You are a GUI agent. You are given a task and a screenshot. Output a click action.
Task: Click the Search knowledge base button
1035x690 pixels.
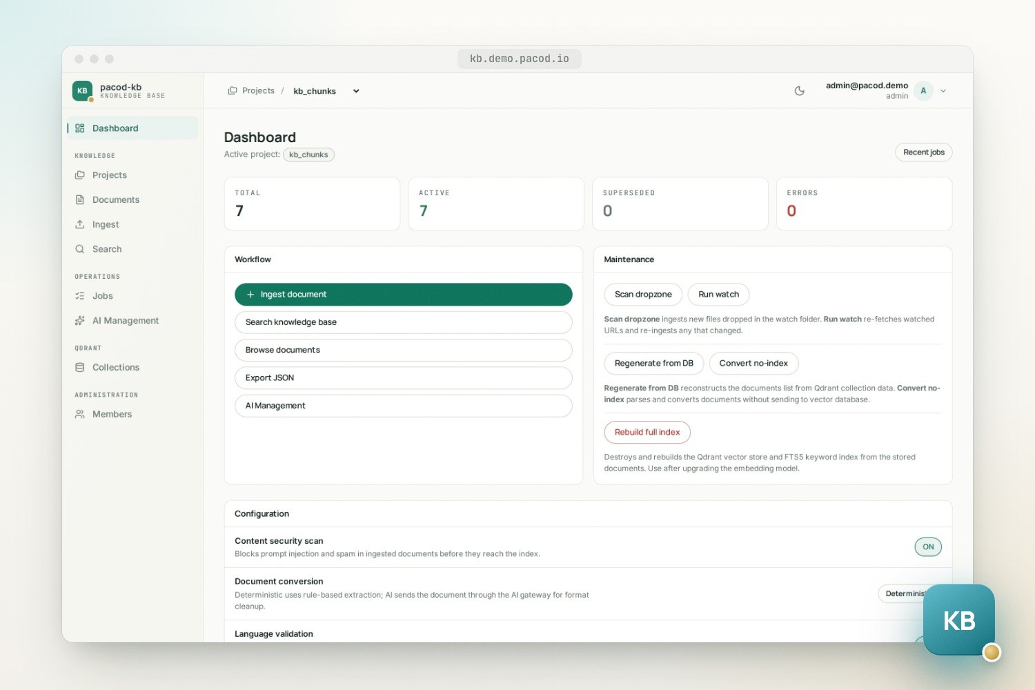pyautogui.click(x=404, y=322)
